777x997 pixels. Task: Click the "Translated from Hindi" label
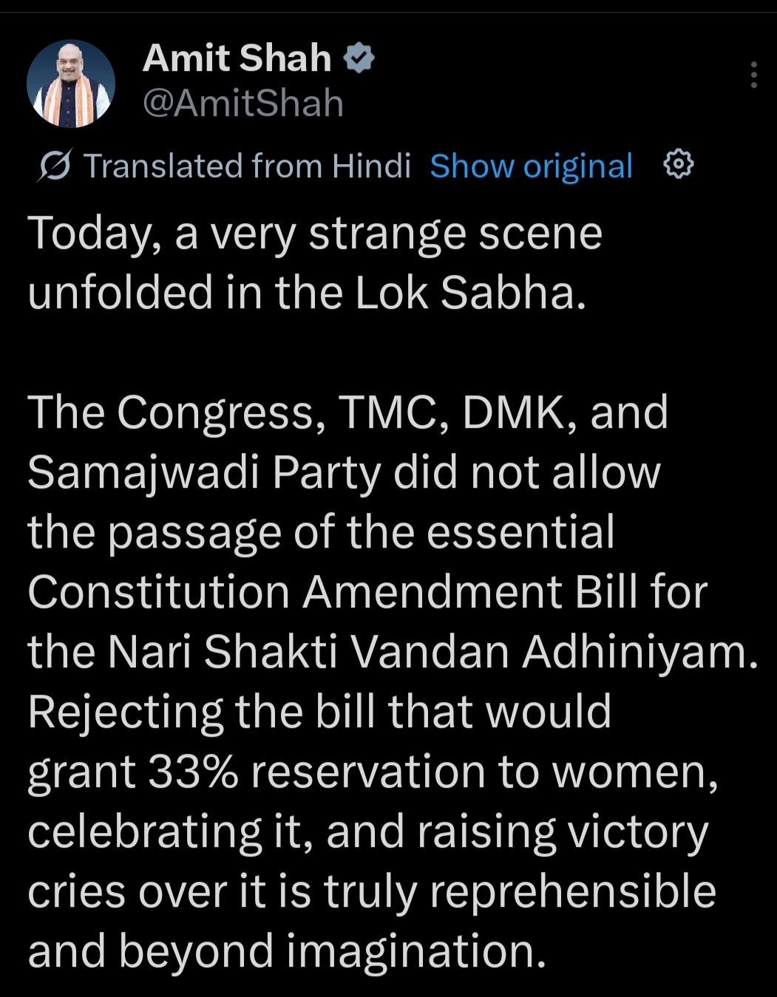coord(247,166)
